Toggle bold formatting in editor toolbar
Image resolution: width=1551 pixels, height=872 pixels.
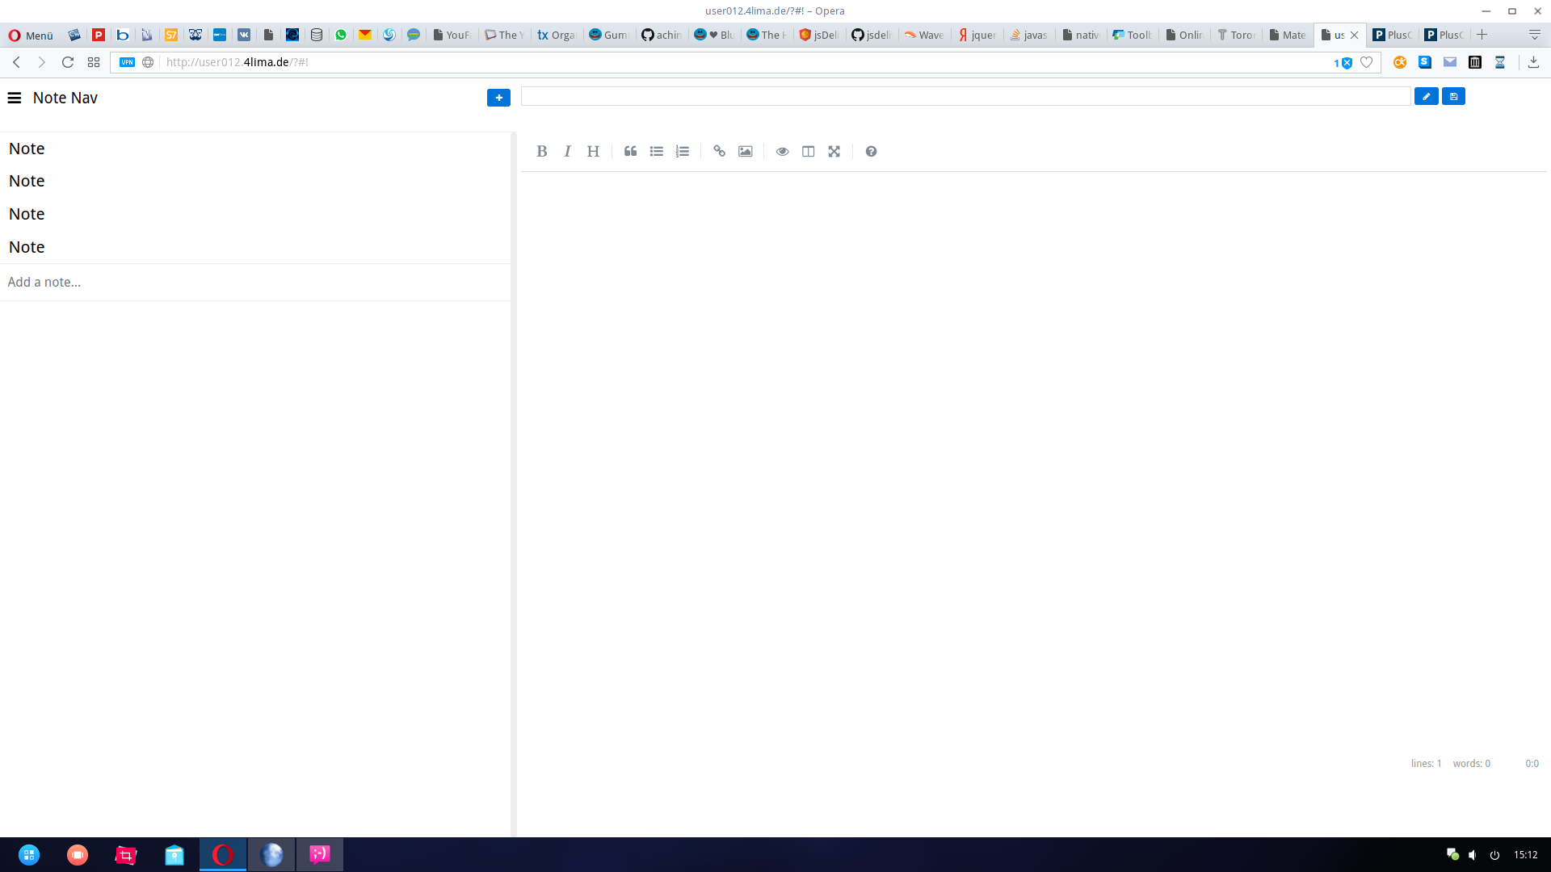(x=542, y=151)
